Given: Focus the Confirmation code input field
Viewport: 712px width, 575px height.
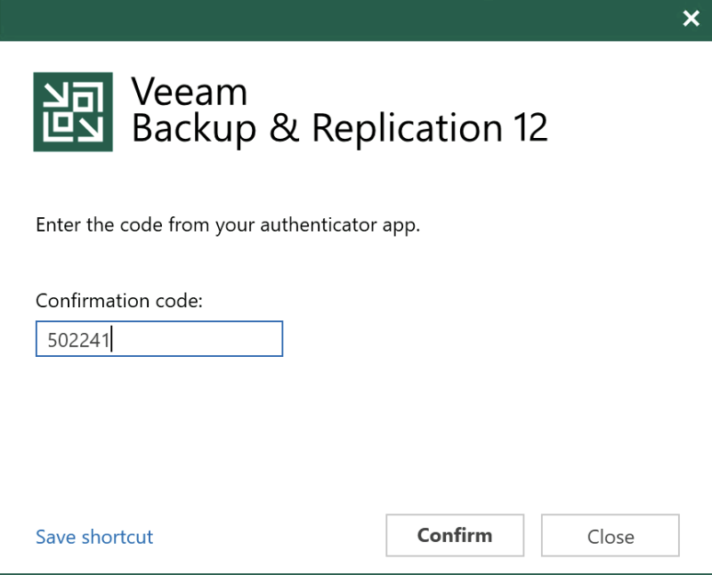Looking at the screenshot, I should click(x=159, y=339).
